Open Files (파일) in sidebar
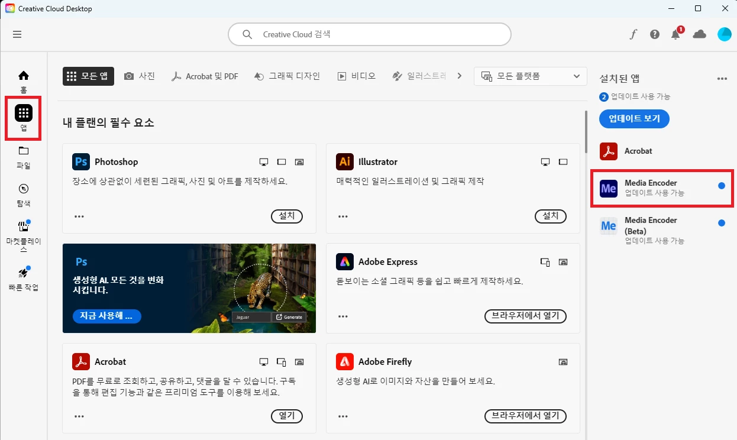The height and width of the screenshot is (440, 737). tap(24, 157)
